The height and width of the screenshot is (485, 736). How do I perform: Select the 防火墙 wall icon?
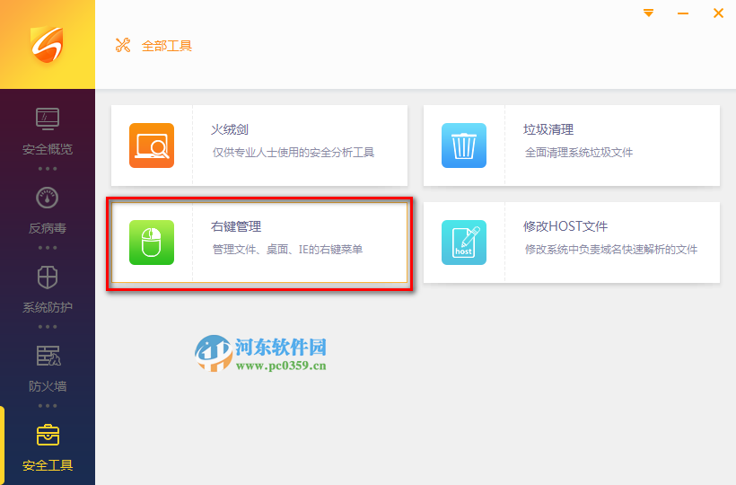click(x=48, y=356)
